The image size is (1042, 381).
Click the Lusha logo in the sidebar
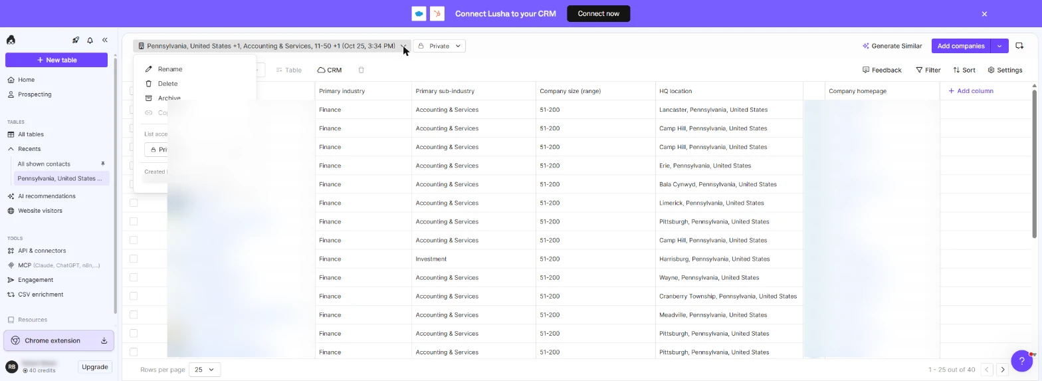click(11, 41)
